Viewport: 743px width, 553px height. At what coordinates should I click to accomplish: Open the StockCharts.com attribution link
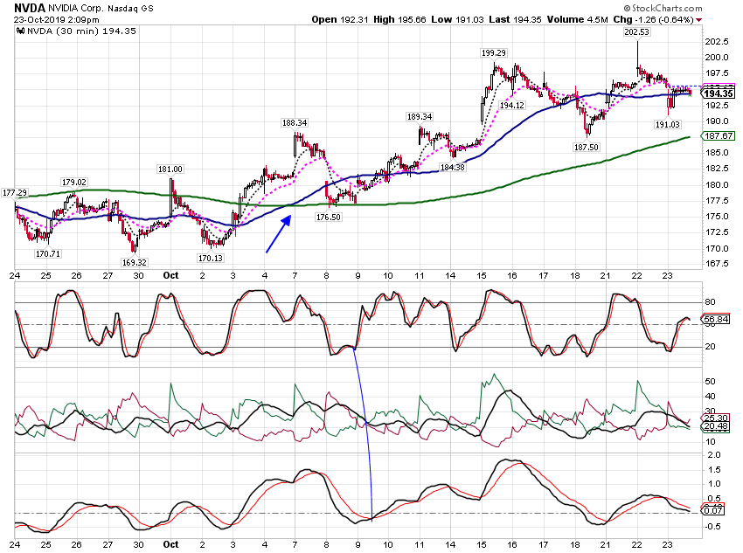click(663, 8)
